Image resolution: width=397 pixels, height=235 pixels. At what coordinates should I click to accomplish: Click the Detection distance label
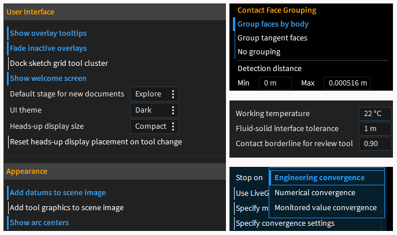tap(269, 69)
